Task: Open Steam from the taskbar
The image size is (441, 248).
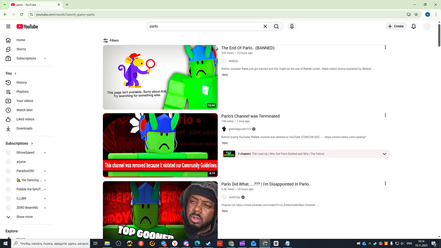Action: point(208,243)
